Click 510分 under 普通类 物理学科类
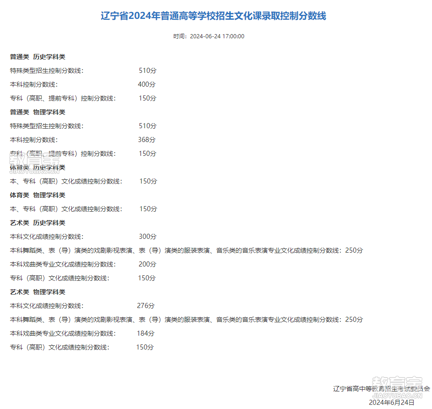This screenshot has height=409, width=432. point(147,126)
